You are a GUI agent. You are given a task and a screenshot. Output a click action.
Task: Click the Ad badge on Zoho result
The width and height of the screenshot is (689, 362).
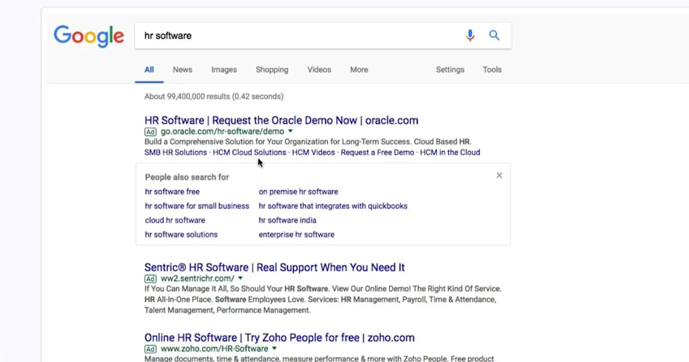(x=150, y=349)
